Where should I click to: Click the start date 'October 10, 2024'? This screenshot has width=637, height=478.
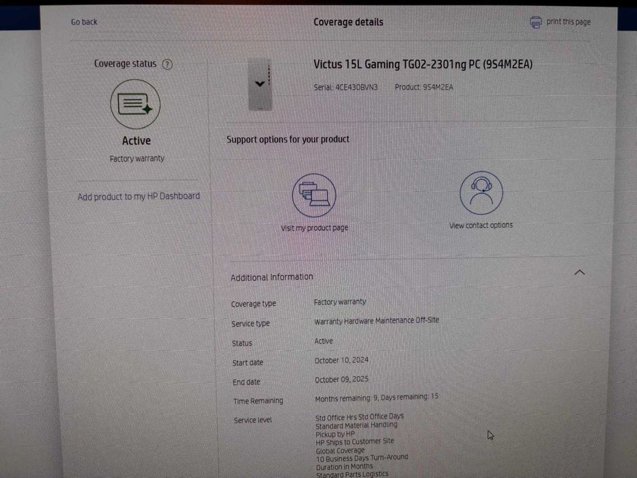pyautogui.click(x=341, y=360)
